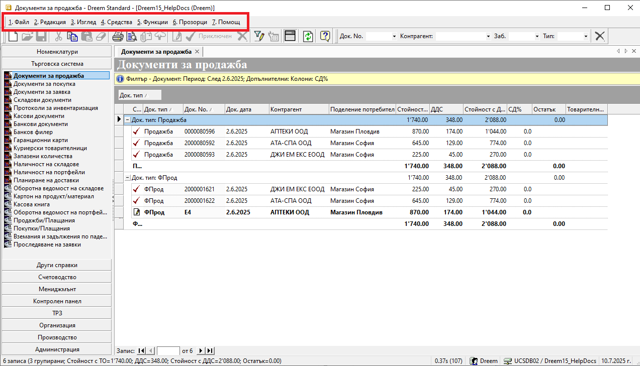
Task: Click the Eraser toolbar icon
Action: (101, 36)
